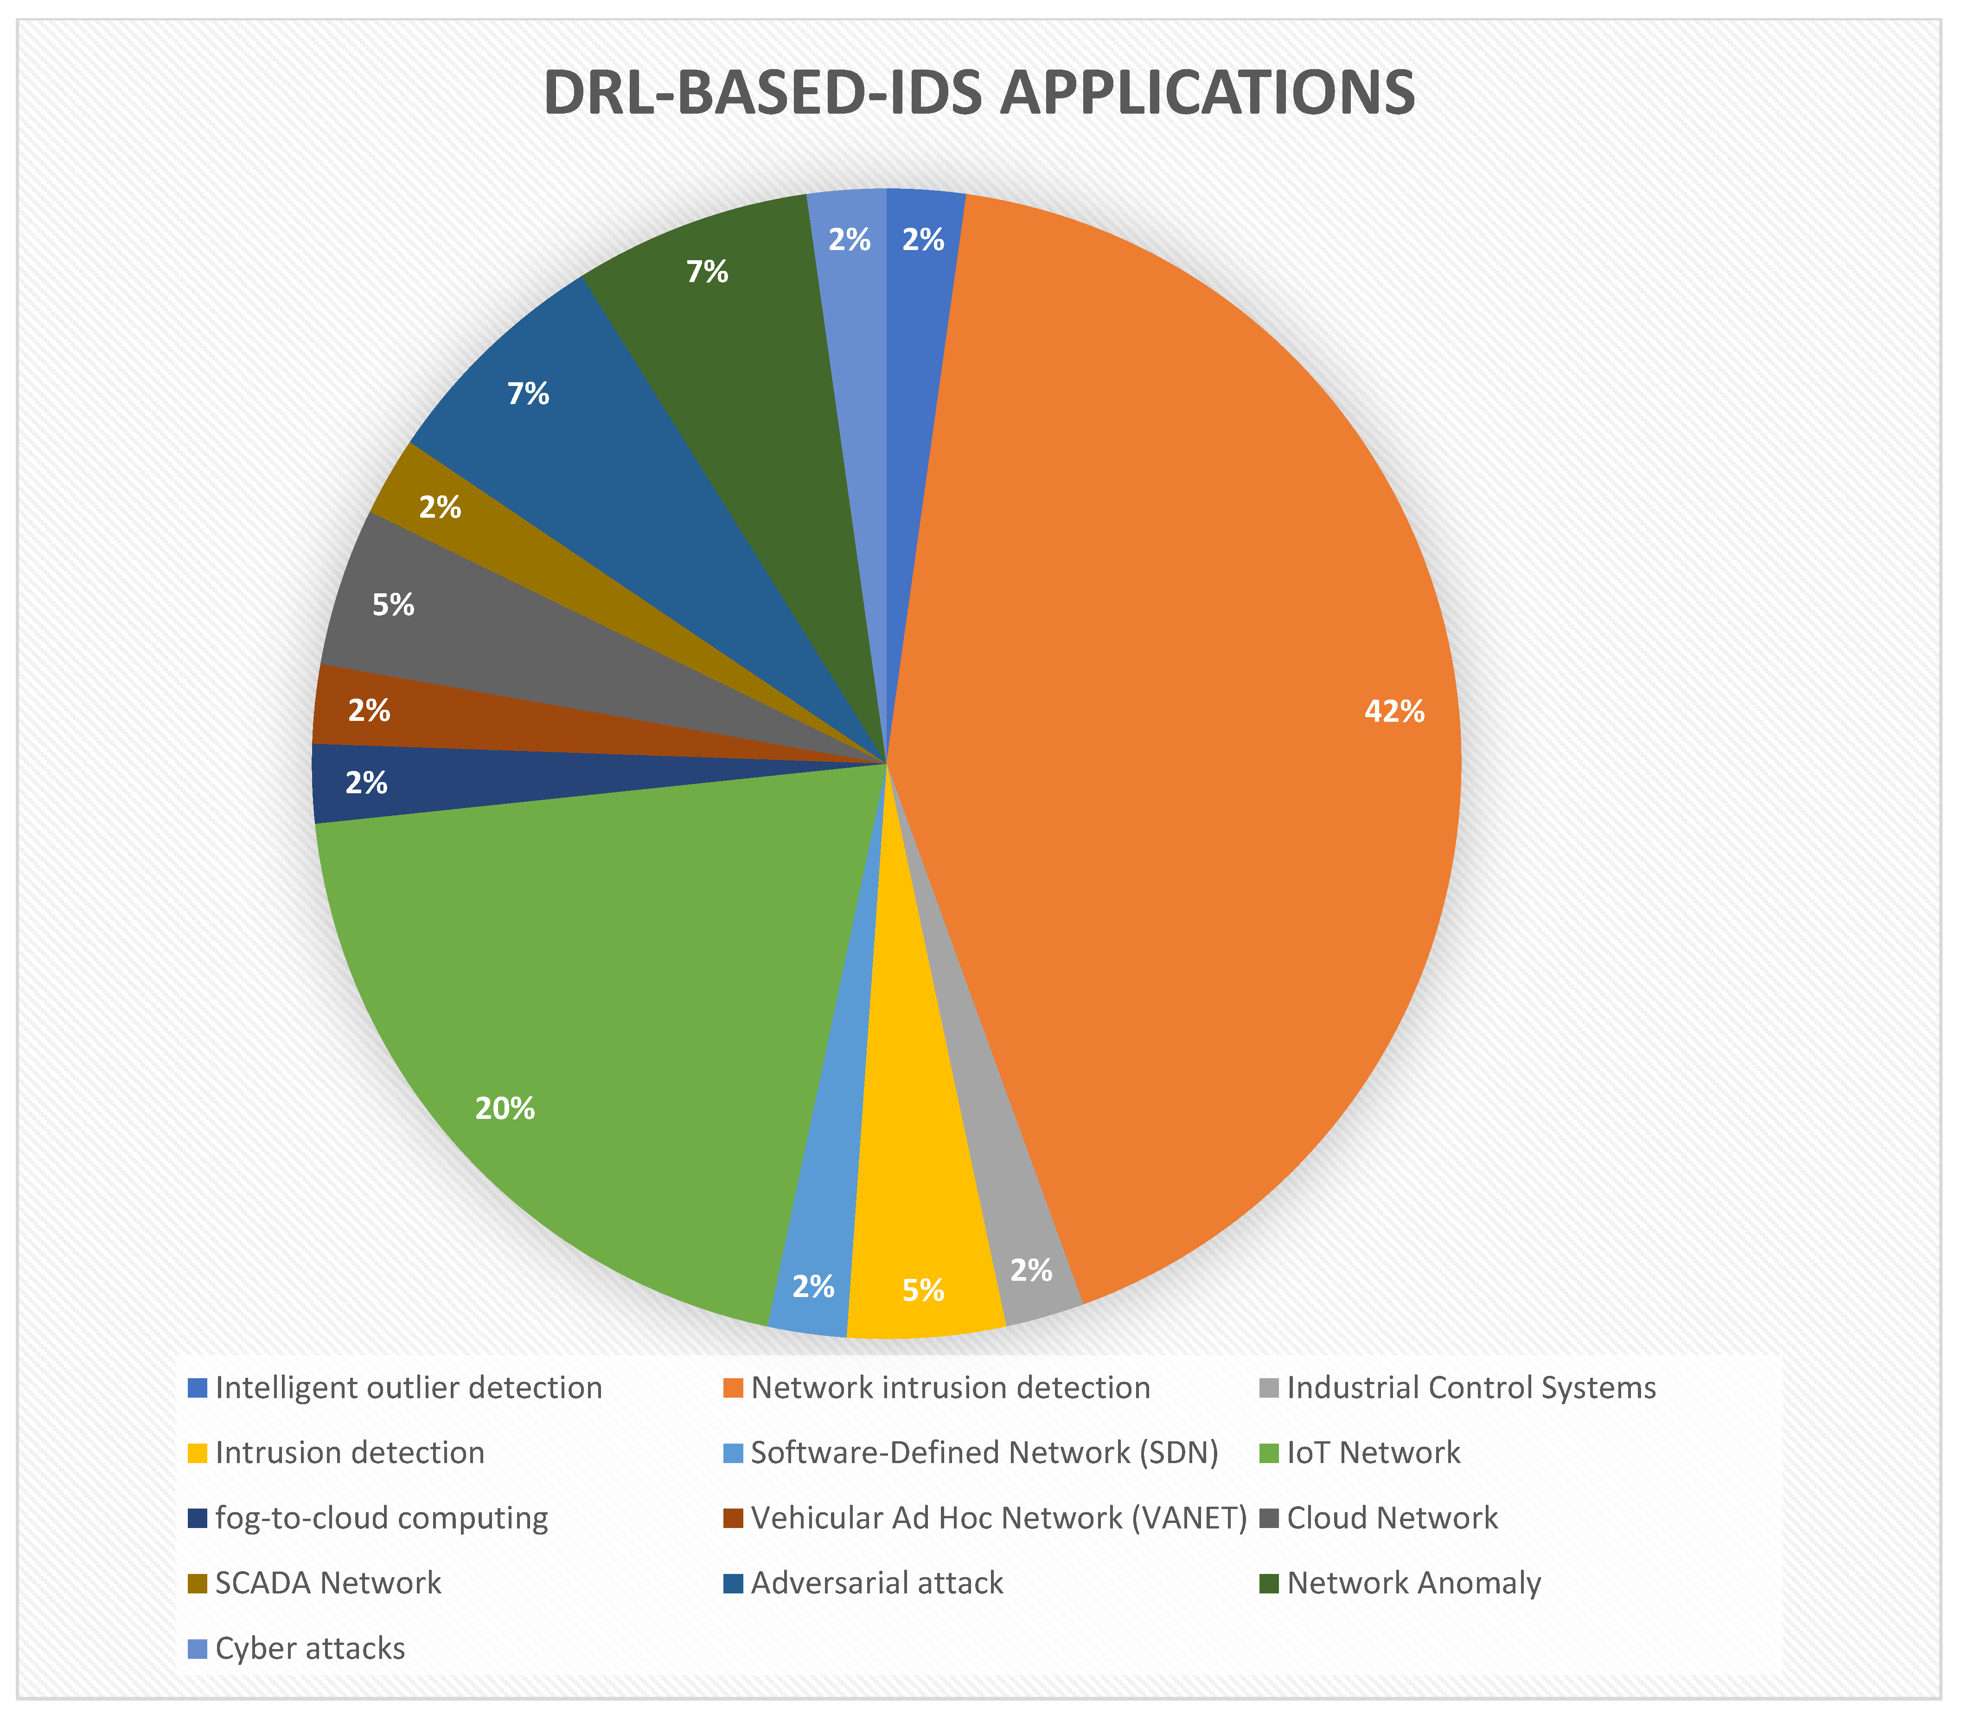Select the Industrial Control Systems legend label
This screenshot has height=1721, width=1962.
click(1470, 1388)
